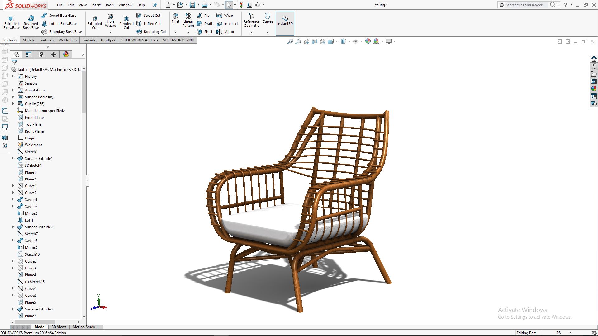
Task: Click the Lofted Cut feature
Action: tap(149, 24)
